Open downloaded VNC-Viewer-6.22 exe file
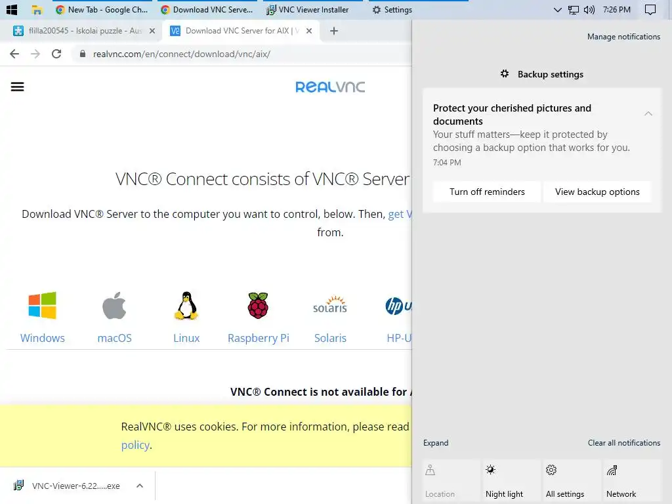This screenshot has height=504, width=672. (68, 486)
